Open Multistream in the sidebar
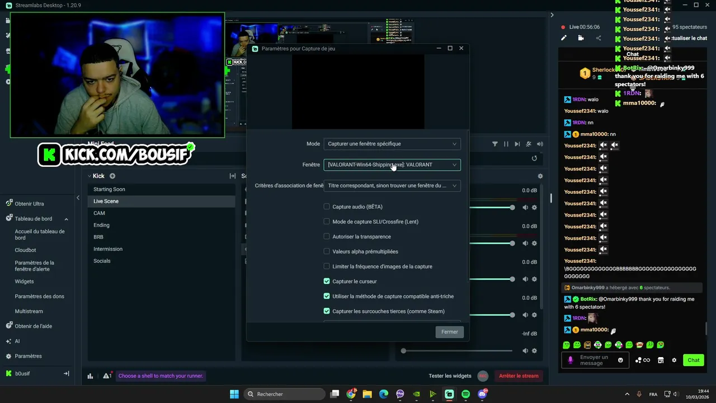Image resolution: width=716 pixels, height=403 pixels. 29,311
